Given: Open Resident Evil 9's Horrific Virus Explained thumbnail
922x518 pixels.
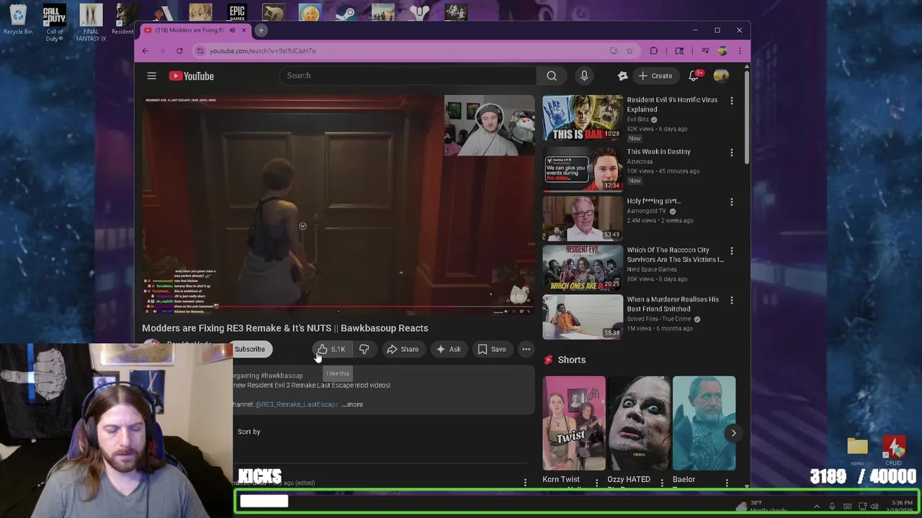Looking at the screenshot, I should [583, 117].
